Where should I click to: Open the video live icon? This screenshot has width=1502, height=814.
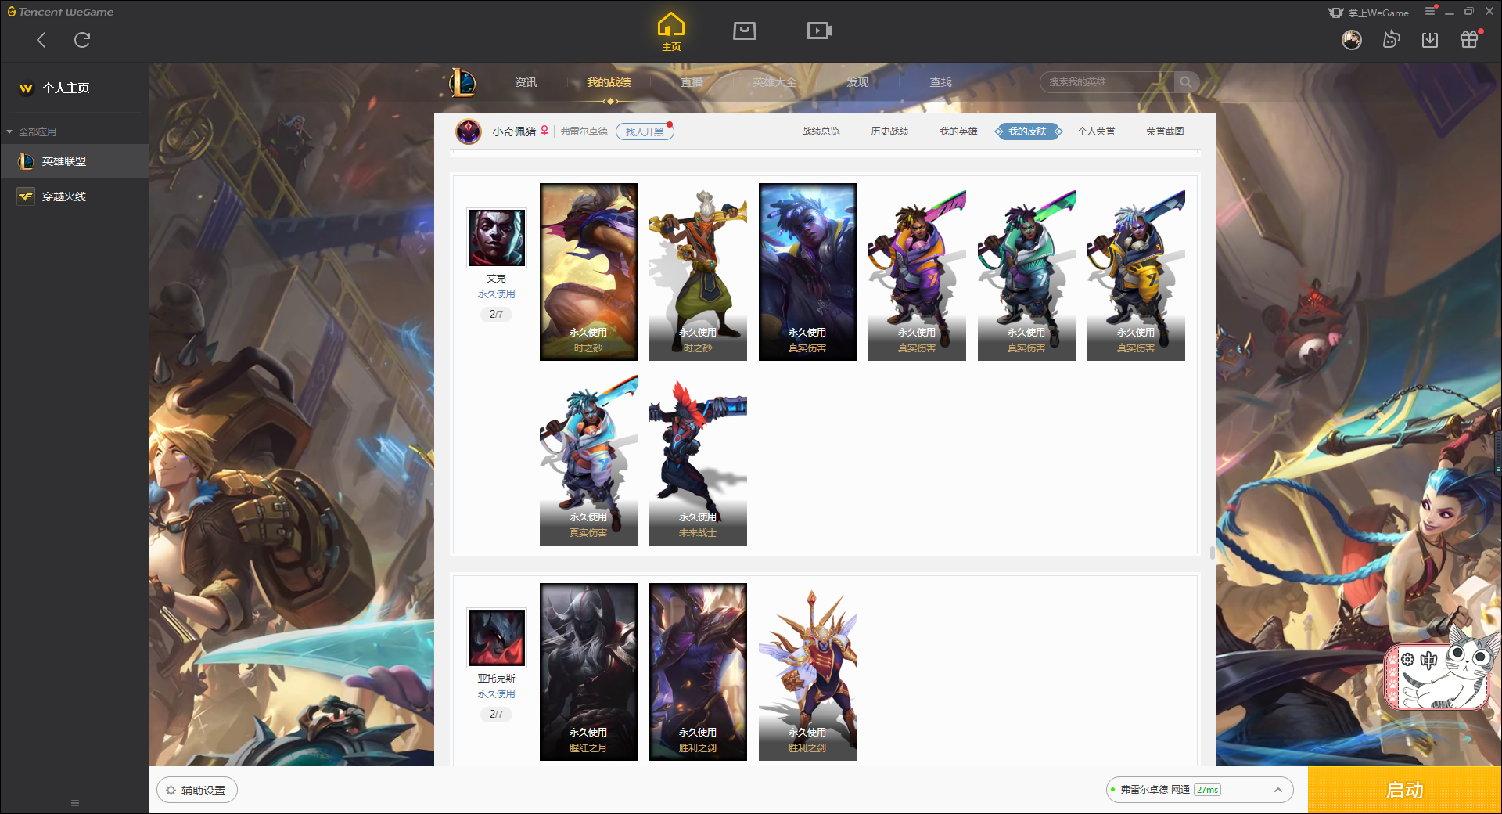(x=819, y=31)
